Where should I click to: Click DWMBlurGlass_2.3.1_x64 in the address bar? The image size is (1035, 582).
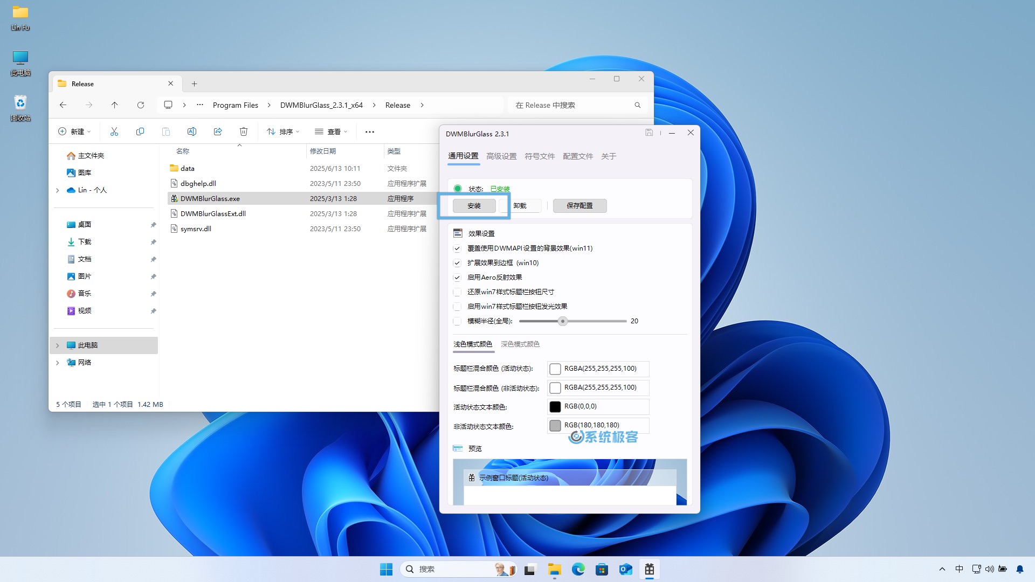tap(321, 105)
